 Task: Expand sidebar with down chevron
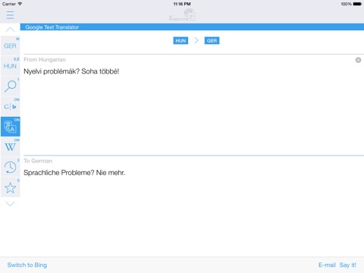[x=10, y=204]
